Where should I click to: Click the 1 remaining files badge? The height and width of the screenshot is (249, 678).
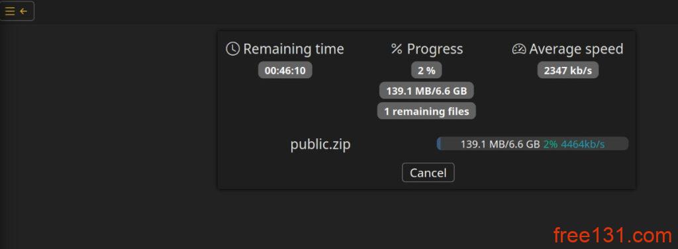tap(426, 111)
